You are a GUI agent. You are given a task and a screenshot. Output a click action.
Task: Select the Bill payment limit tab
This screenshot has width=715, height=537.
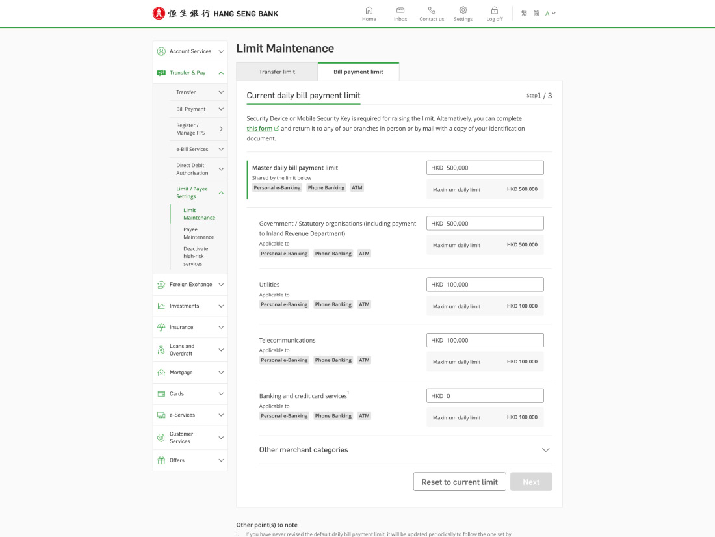click(358, 72)
